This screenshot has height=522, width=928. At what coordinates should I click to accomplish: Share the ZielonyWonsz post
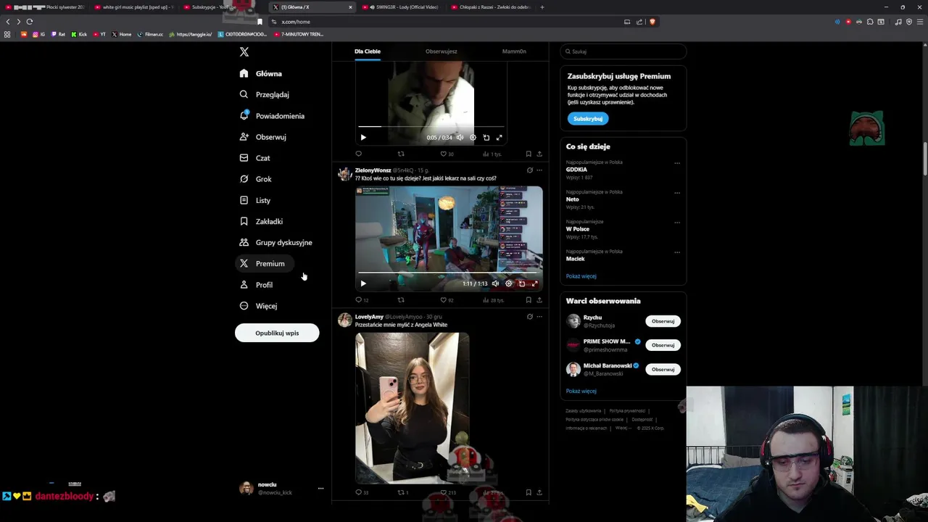tap(539, 300)
